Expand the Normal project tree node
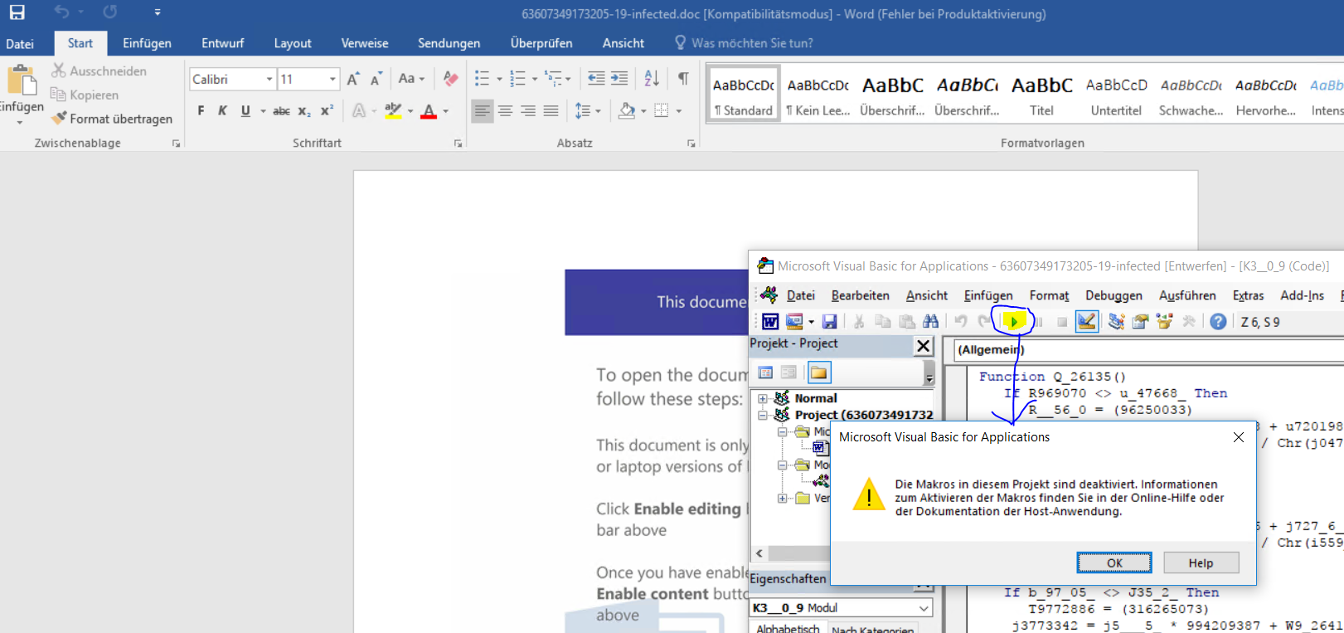The image size is (1344, 633). pyautogui.click(x=763, y=398)
